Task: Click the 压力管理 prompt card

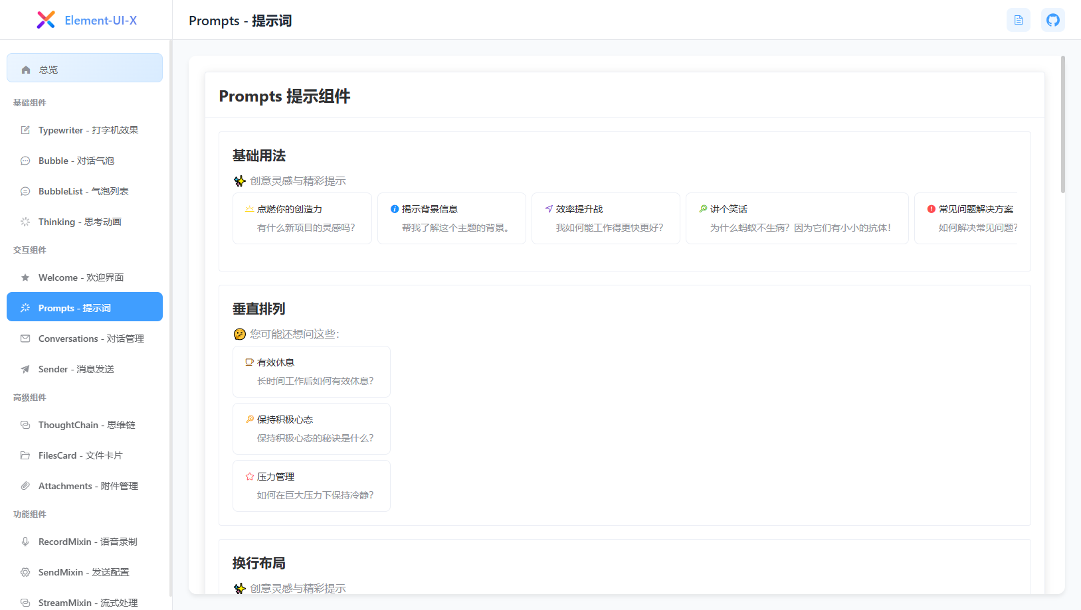Action: pos(311,485)
